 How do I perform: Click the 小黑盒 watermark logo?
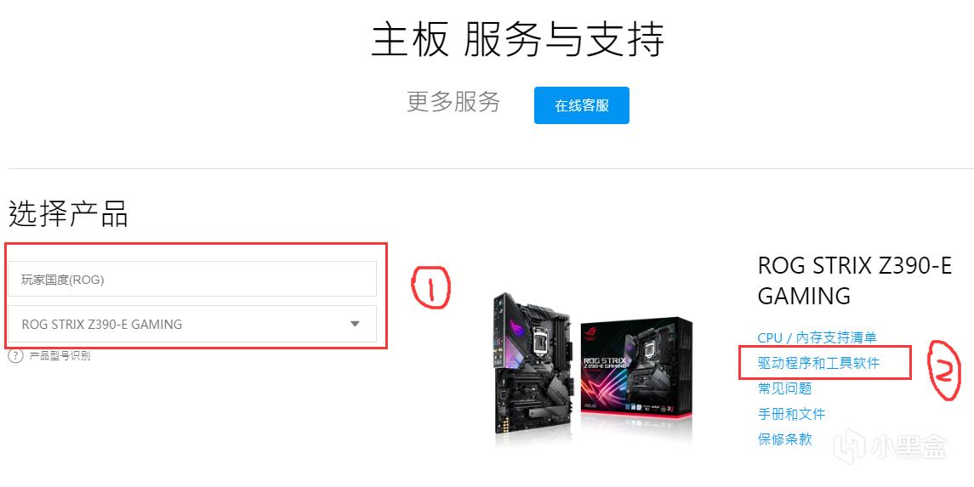tap(891, 446)
